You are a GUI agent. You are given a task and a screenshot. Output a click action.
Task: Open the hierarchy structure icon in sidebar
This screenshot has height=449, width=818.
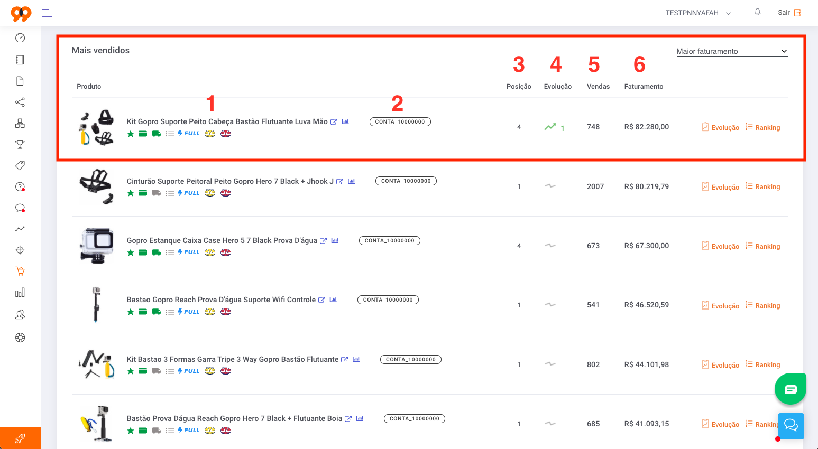tap(20, 123)
